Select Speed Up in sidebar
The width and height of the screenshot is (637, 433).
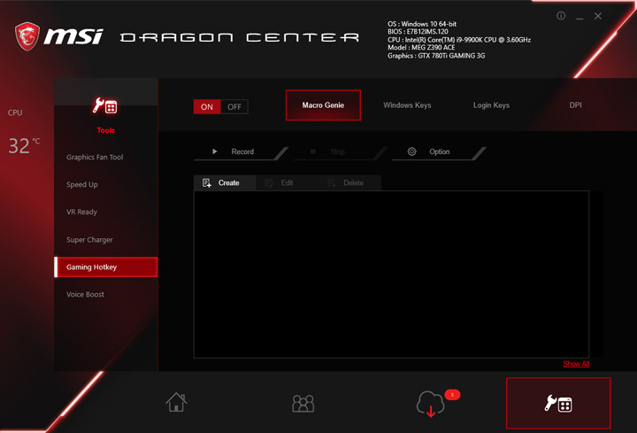pyautogui.click(x=82, y=184)
